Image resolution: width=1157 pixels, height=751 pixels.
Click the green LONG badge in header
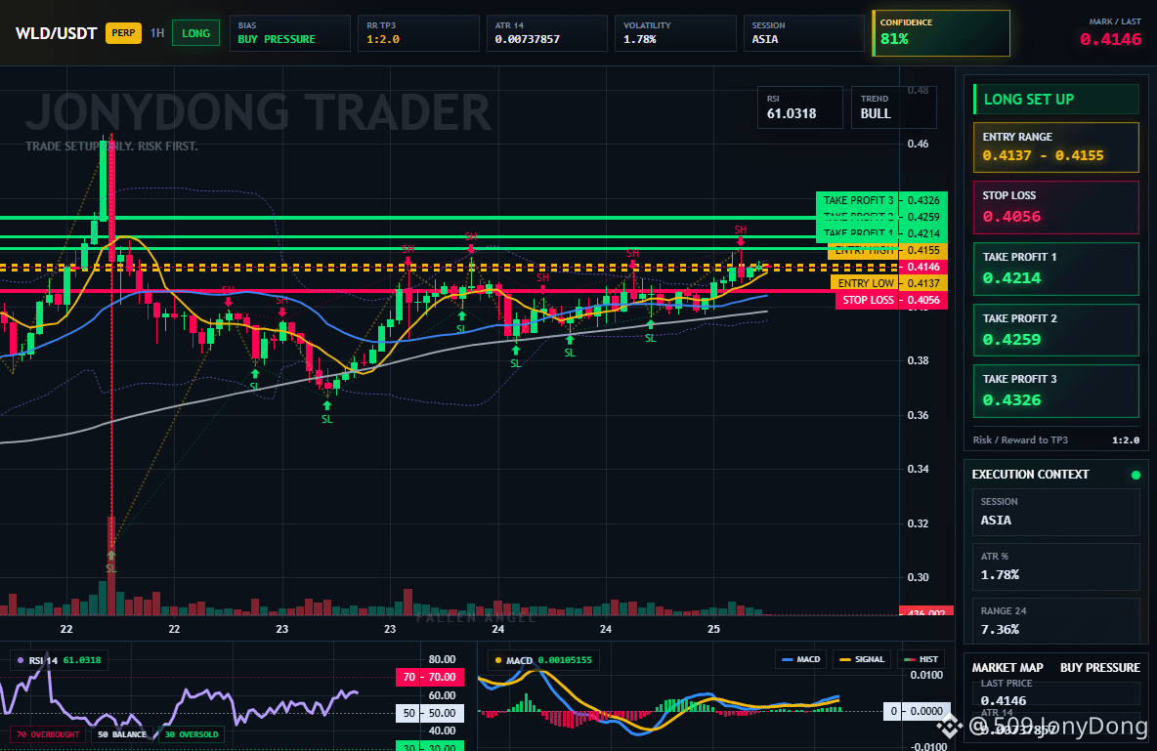coord(195,33)
